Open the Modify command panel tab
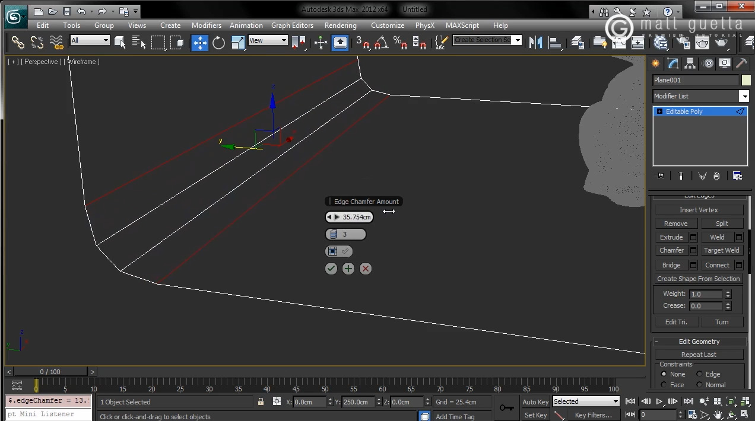 (x=673, y=63)
